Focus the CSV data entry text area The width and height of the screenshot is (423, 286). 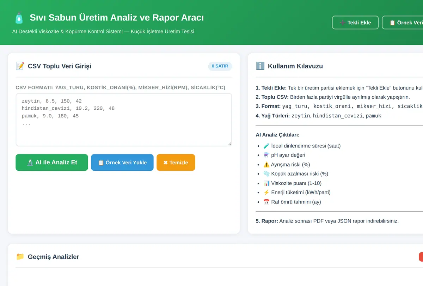pyautogui.click(x=124, y=120)
